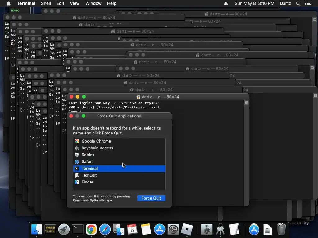This screenshot has height=238, width=318.
Task: Close the Force Quit Applications window
Action: pos(71,116)
